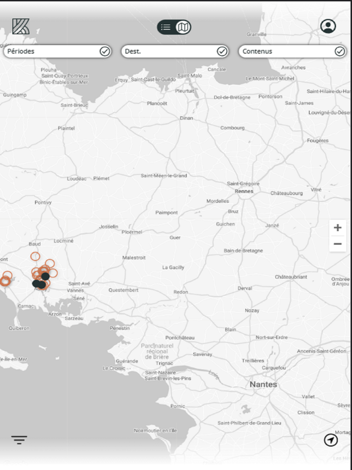
Task: Click the Guérande label
Action: tap(127, 361)
